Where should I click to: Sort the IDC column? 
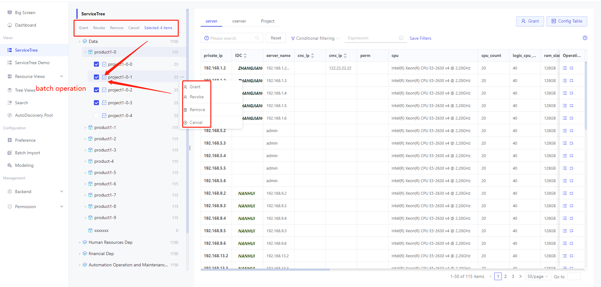click(245, 55)
